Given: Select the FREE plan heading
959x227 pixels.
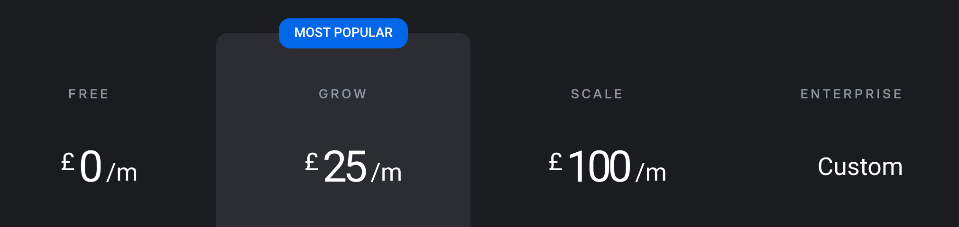Looking at the screenshot, I should (x=89, y=94).
